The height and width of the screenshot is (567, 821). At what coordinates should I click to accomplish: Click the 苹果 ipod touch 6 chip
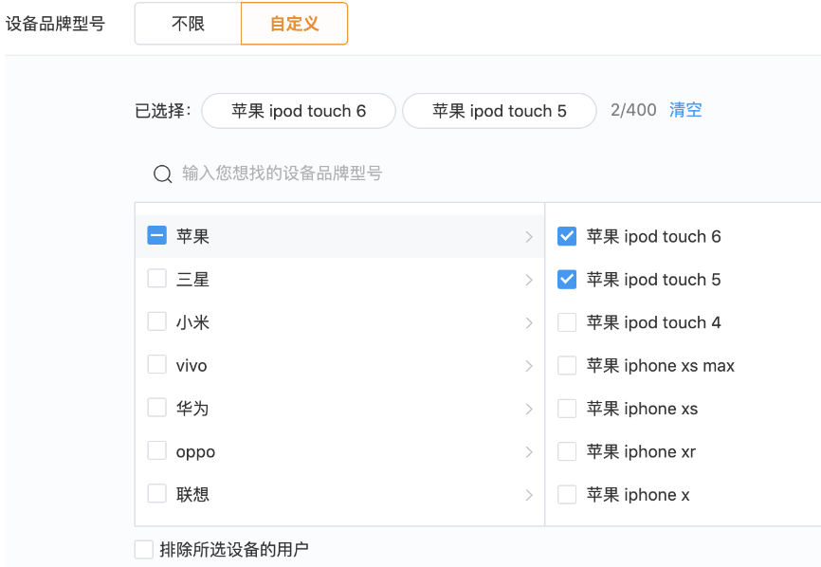pyautogui.click(x=298, y=111)
